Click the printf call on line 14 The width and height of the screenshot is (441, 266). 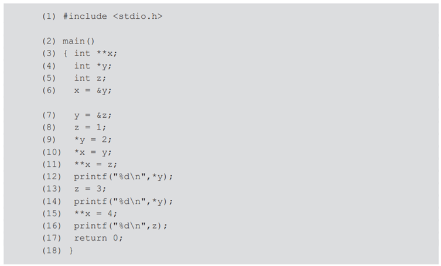click(124, 202)
